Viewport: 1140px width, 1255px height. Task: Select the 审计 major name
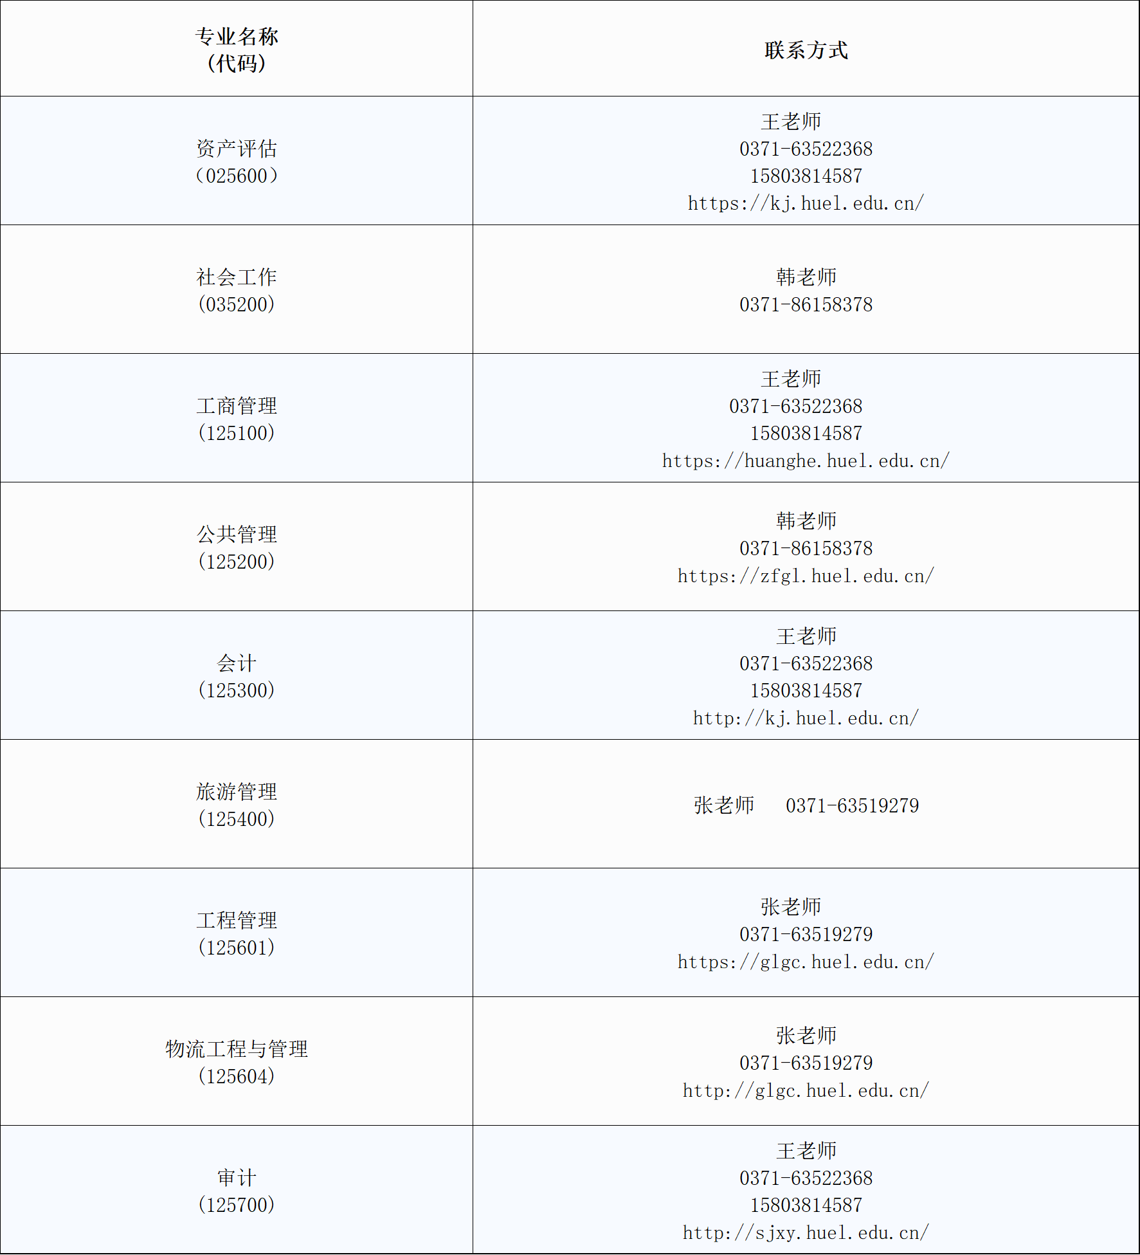pos(237,1178)
